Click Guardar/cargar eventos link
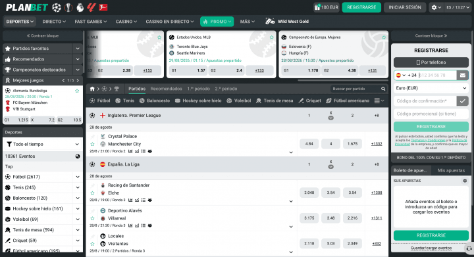The image size is (474, 257). click(x=431, y=248)
